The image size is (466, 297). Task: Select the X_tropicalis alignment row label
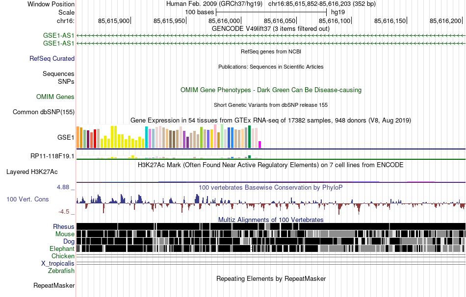pyautogui.click(x=58, y=264)
